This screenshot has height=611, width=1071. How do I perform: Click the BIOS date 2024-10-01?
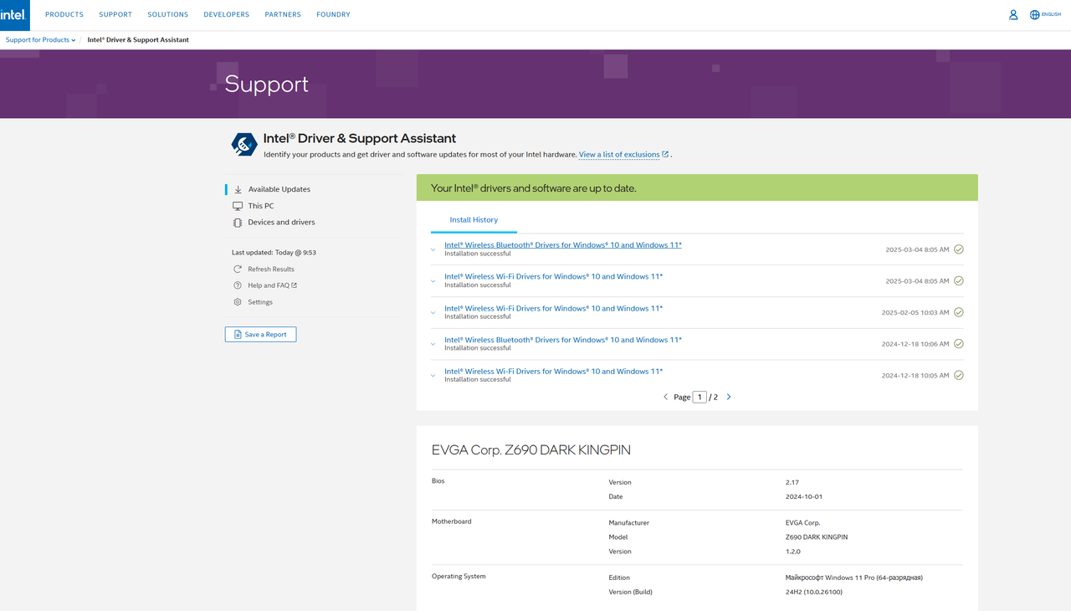[x=804, y=496]
